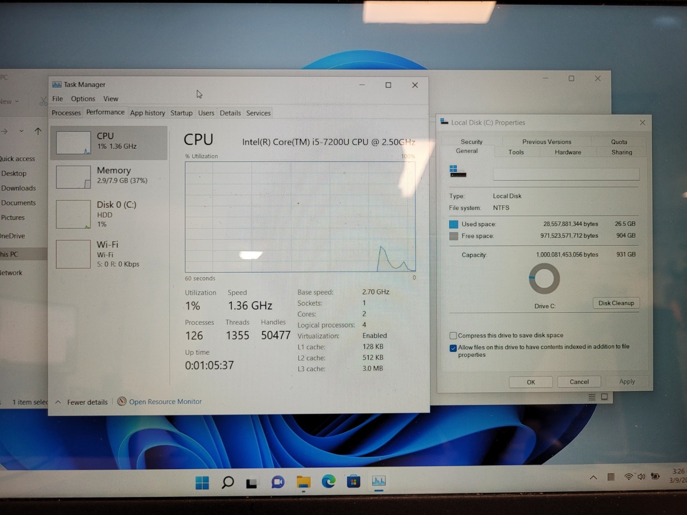Open the Windows Start menu
This screenshot has height=515, width=687.
point(202,482)
